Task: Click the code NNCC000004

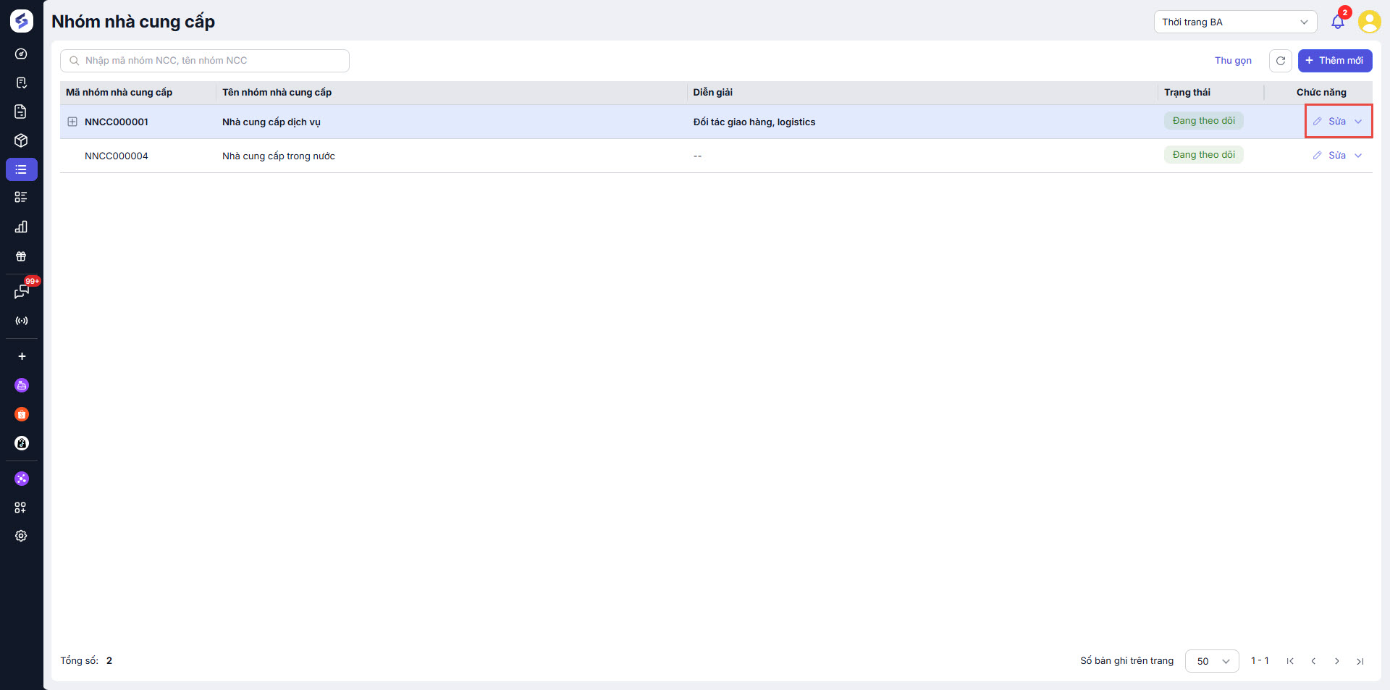Action: coord(117,156)
